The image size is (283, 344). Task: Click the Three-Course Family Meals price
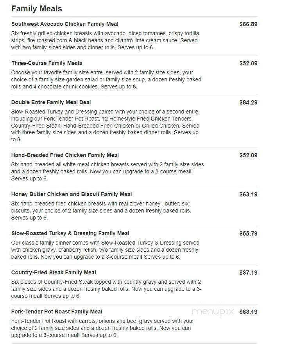click(x=248, y=63)
